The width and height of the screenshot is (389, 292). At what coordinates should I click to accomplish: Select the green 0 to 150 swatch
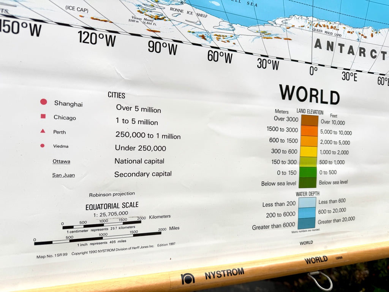pyautogui.click(x=308, y=172)
